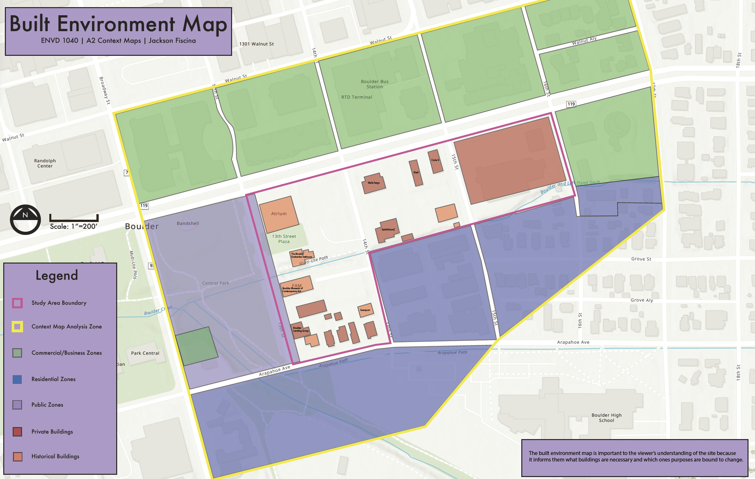The image size is (755, 479).
Task: Click the Boulder High School label
Action: coord(606,418)
